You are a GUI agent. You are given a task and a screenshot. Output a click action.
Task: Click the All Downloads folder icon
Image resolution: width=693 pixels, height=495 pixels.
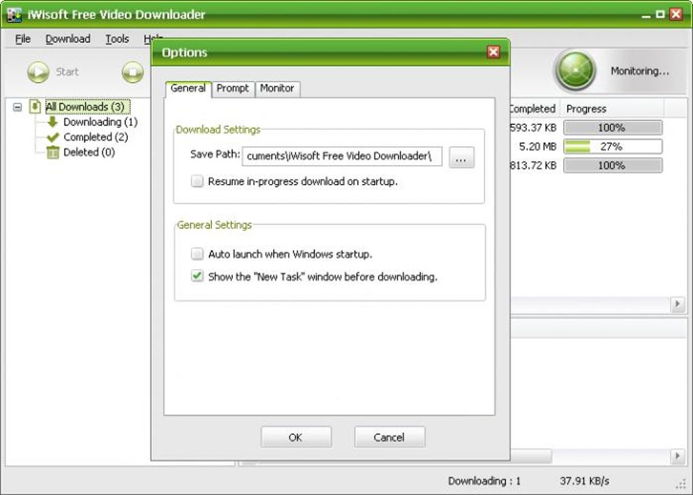point(35,107)
